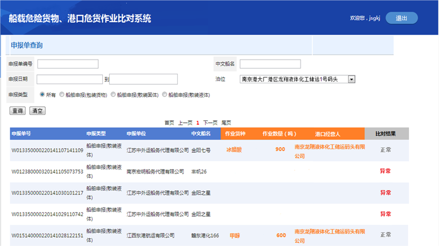Select 船舶申报(散装固体) radio option

click(x=113, y=95)
